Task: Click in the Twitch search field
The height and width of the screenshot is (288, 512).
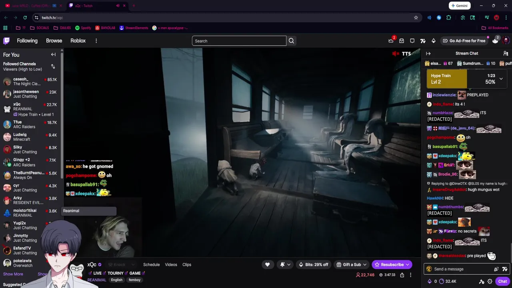Action: point(239,41)
